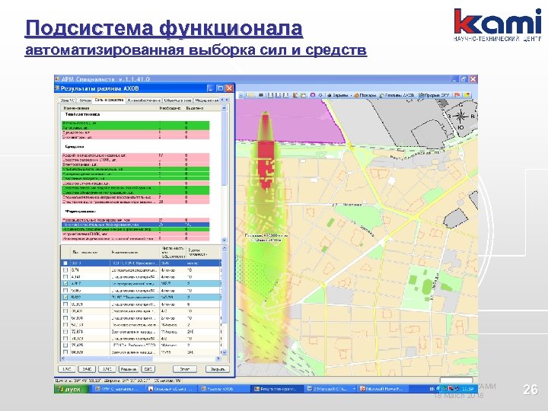Image resolution: width=548 pixels, height=411 pixels.
Task: Click the 3/ЧС button
Action: pos(107,369)
